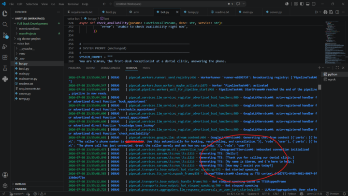Click the notifications bell in the status bar
The width and height of the screenshot is (348, 196).
point(344,194)
